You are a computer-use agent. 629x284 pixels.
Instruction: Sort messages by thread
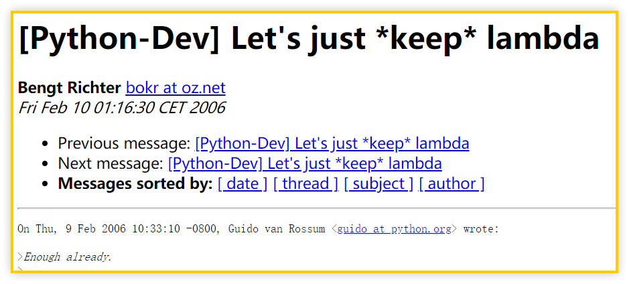[305, 184]
